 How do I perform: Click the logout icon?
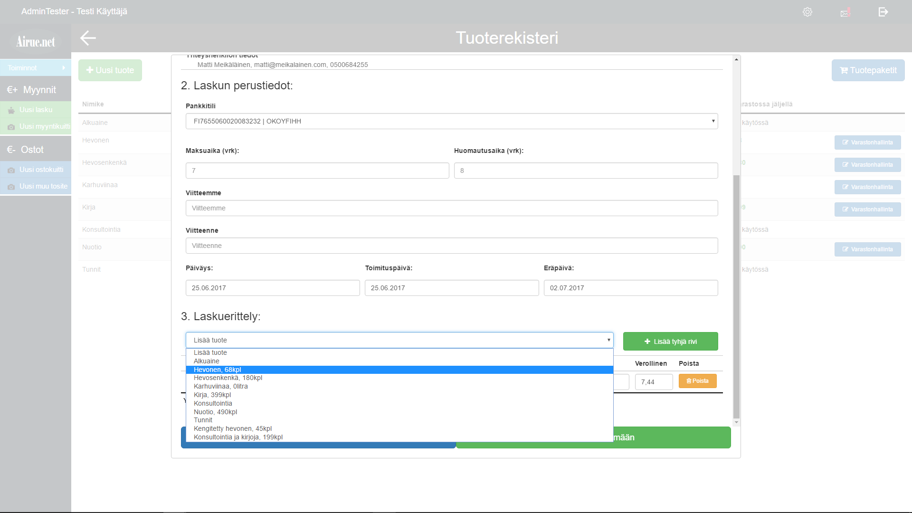[883, 12]
